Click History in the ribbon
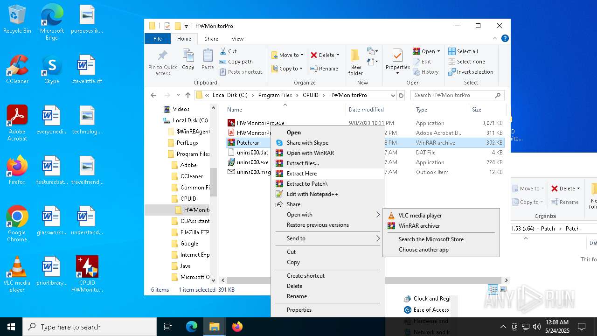 pos(426,72)
